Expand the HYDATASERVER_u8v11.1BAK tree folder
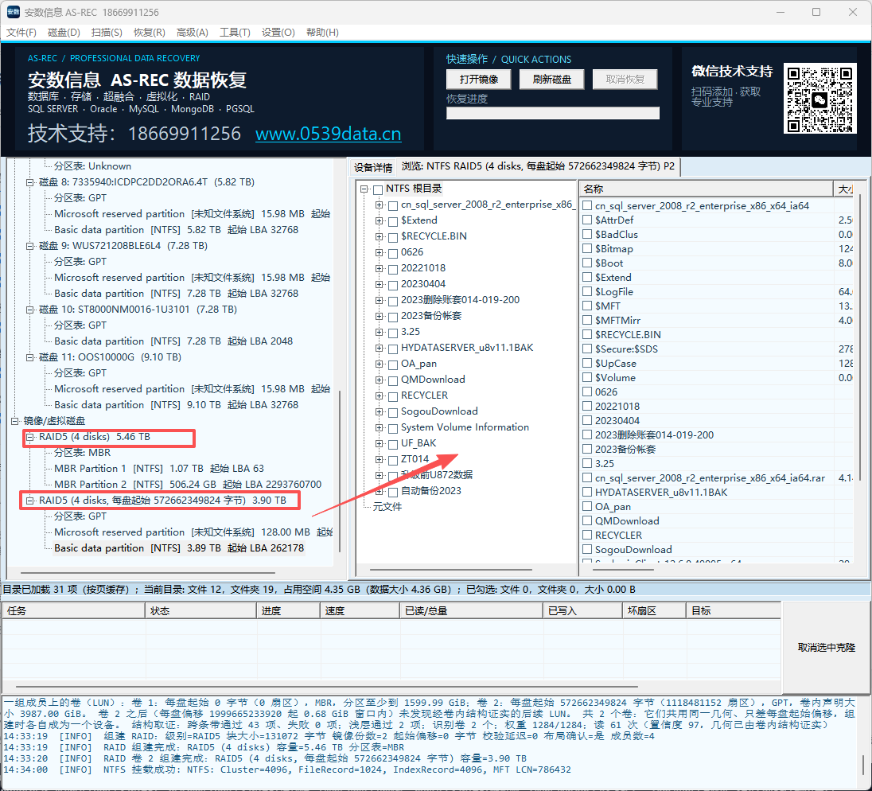The height and width of the screenshot is (791, 872). pos(379,348)
